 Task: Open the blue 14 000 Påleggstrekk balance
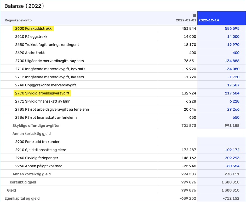point(233,37)
